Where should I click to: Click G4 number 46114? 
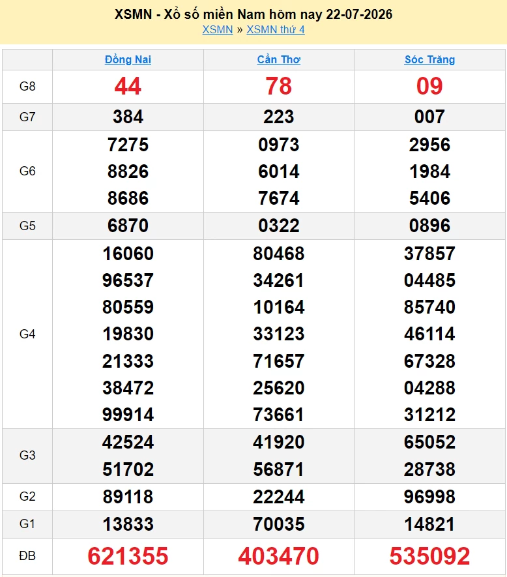pyautogui.click(x=429, y=334)
